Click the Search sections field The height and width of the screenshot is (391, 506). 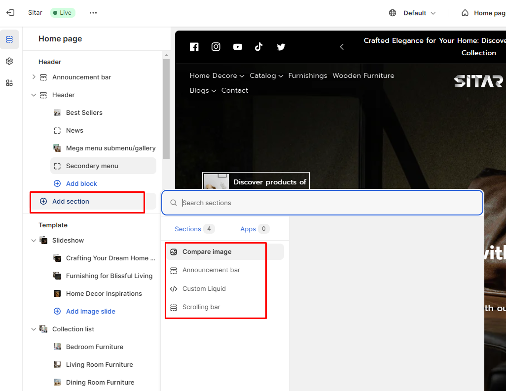pyautogui.click(x=322, y=203)
